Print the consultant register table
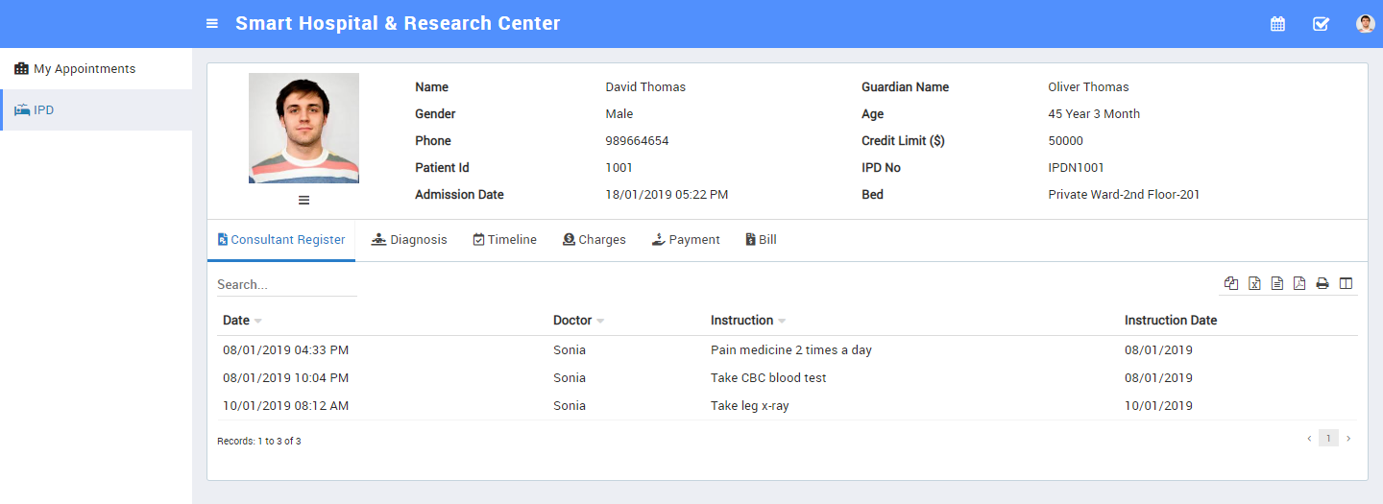The height and width of the screenshot is (504, 1383). click(1322, 283)
